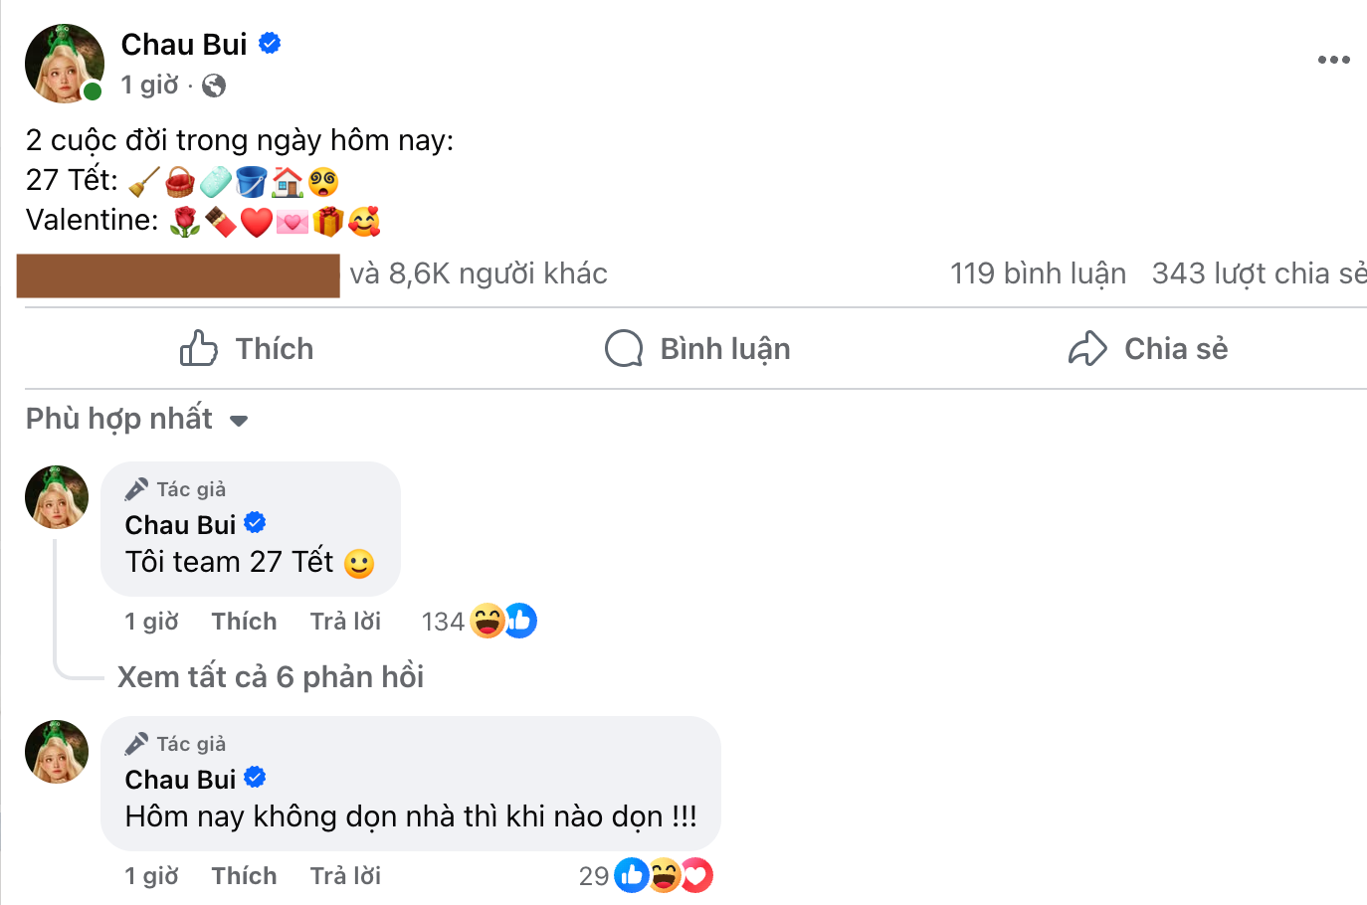Click the Trả lời option under first comment
Screen dimensions: 1367x905
tap(345, 621)
